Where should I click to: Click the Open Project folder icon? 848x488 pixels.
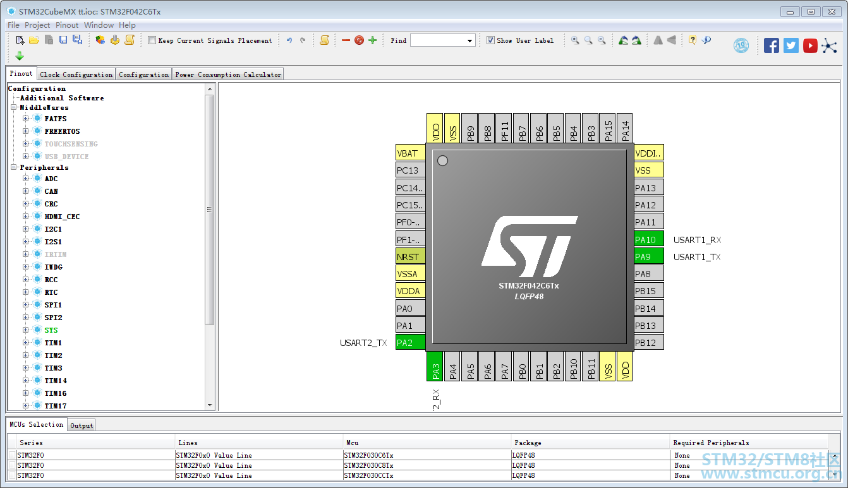pos(33,40)
